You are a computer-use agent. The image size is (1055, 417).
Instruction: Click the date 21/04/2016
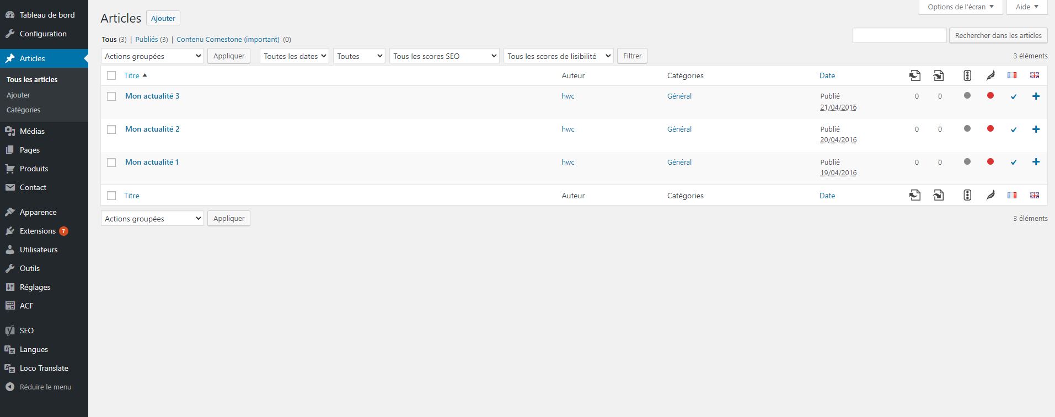coord(838,107)
